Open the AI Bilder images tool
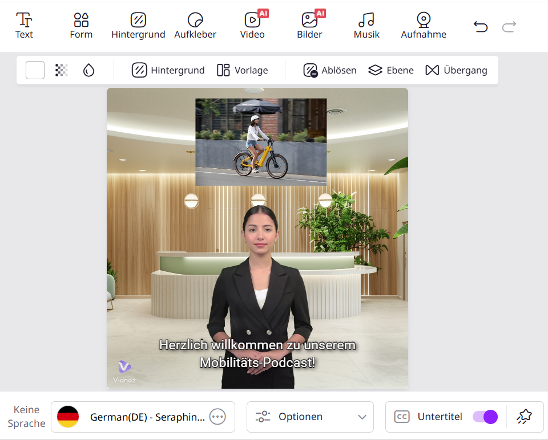The image size is (548, 440). [x=309, y=26]
